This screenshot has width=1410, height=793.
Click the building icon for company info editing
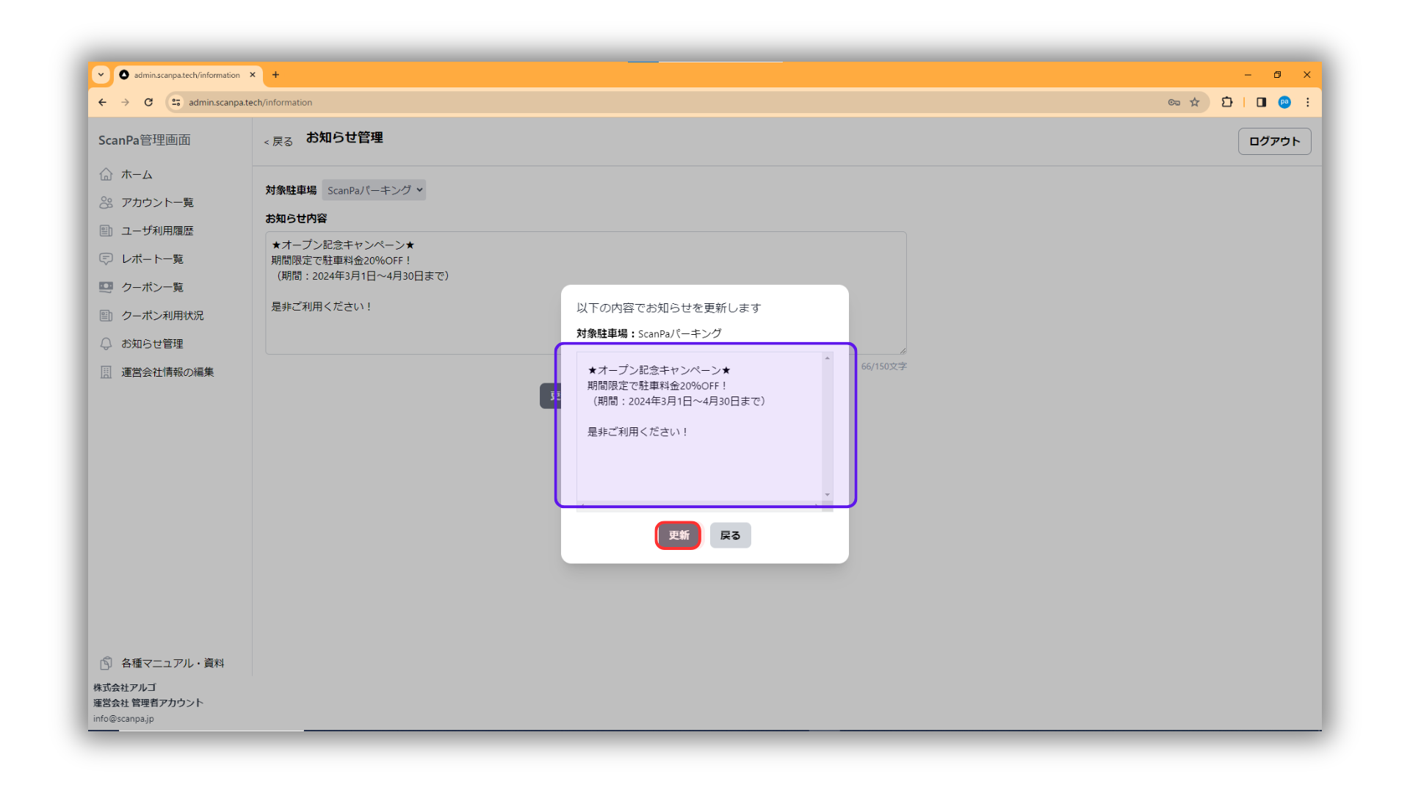pos(106,372)
